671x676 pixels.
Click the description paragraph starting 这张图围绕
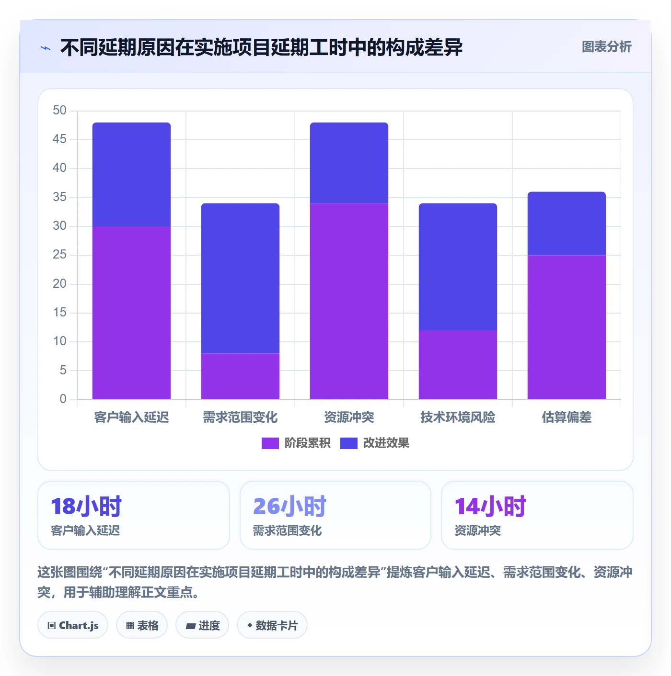[335, 582]
